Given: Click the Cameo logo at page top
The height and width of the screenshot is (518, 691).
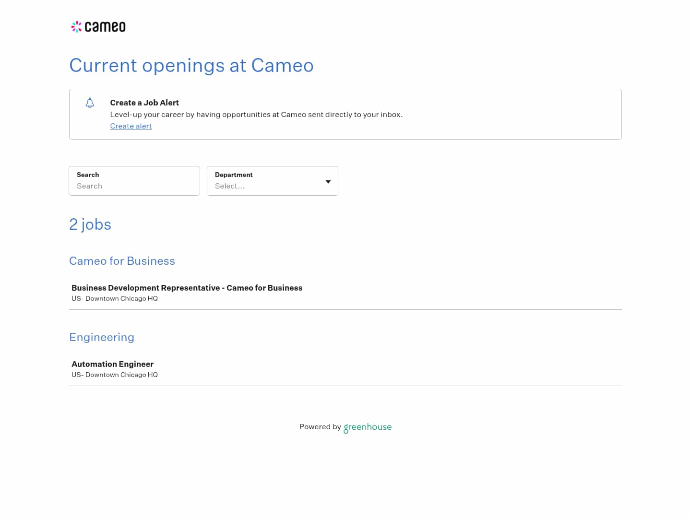Looking at the screenshot, I should pyautogui.click(x=98, y=26).
